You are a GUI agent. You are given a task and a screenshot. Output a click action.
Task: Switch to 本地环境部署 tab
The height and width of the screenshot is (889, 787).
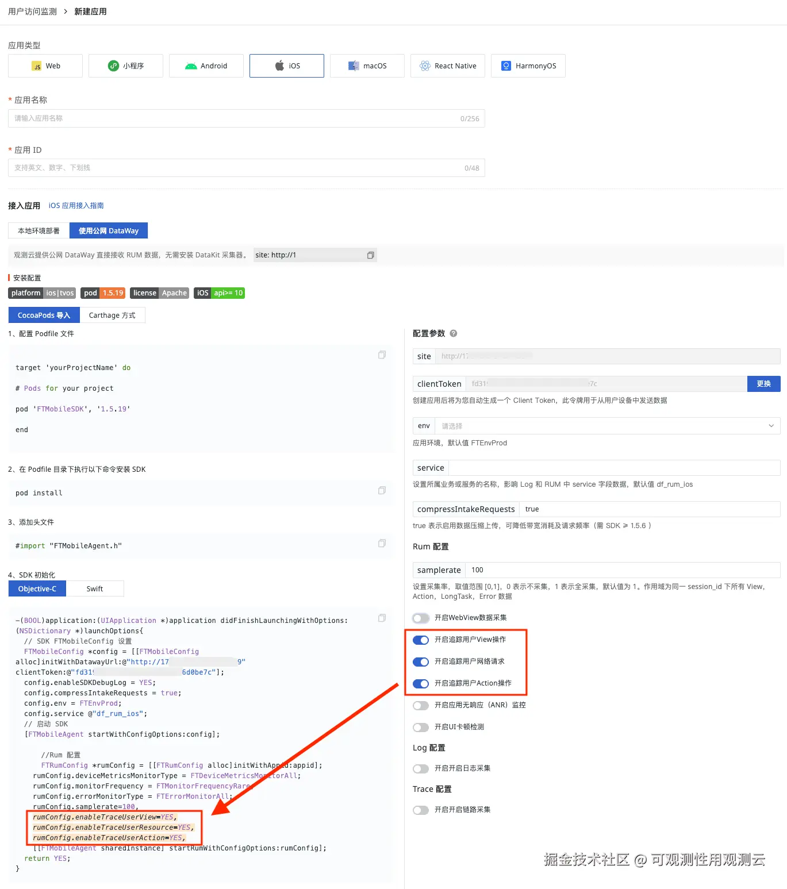click(39, 231)
